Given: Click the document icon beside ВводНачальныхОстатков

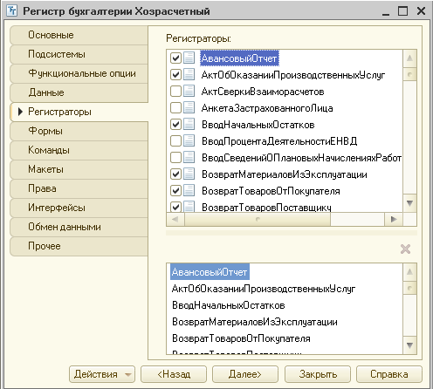Looking at the screenshot, I should point(189,125).
